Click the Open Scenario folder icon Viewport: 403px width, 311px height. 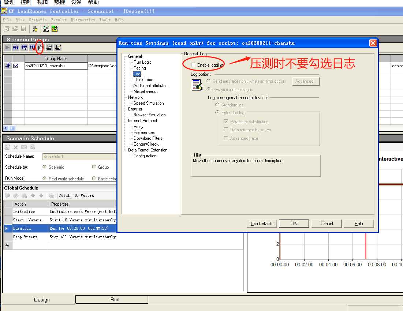15,29
